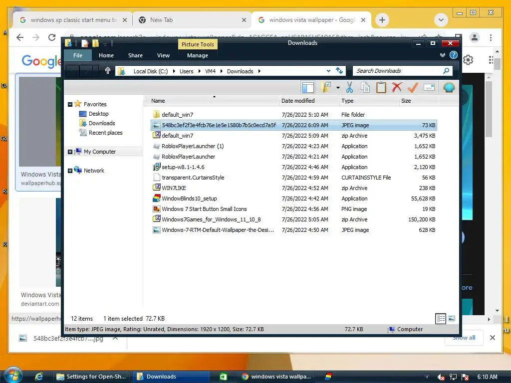Click the Rename toolbar icon
This screenshot has width=511, height=383.
429,87
